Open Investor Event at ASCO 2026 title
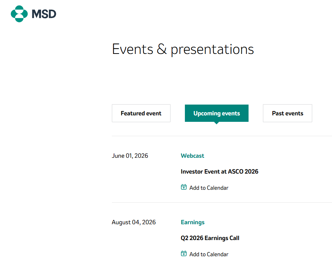Image resolution: width=332 pixels, height=267 pixels. pyautogui.click(x=219, y=171)
